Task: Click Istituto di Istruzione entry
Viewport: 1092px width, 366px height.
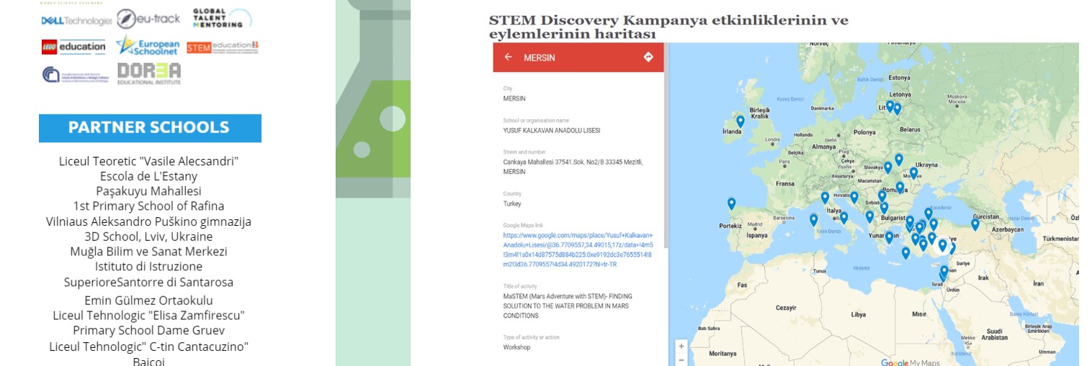Action: click(148, 267)
